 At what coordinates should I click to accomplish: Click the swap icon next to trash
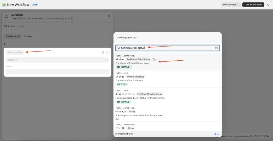107,52
